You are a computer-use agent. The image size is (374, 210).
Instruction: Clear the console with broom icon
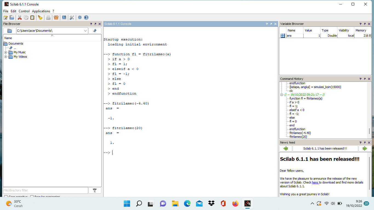point(40,17)
